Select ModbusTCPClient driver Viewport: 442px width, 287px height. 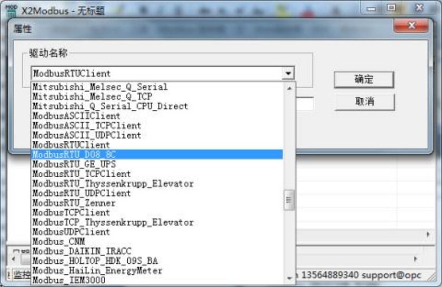157,212
